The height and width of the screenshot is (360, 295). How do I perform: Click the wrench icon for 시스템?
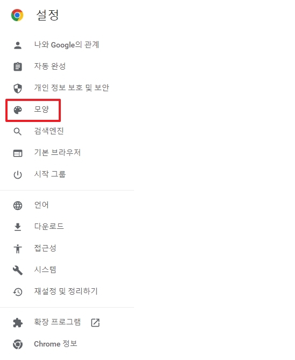18,270
